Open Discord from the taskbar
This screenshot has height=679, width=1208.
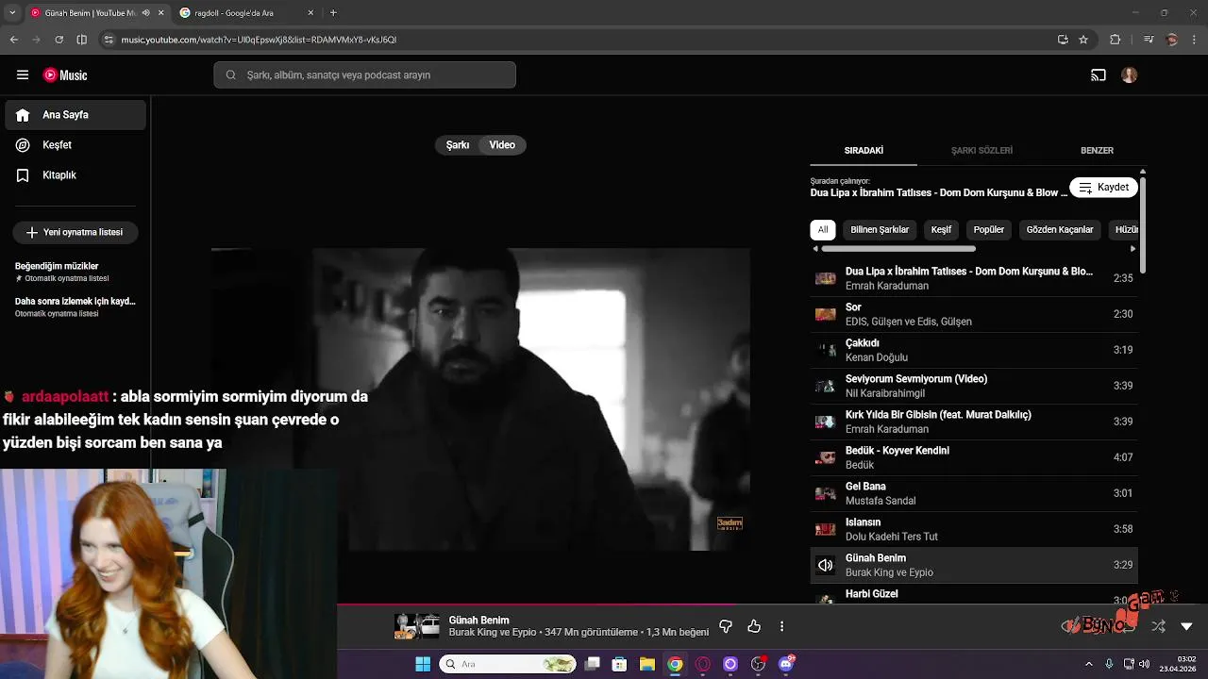click(x=786, y=664)
